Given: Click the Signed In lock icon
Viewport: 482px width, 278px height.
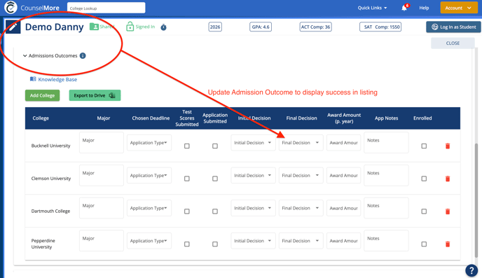Looking at the screenshot, I should (x=130, y=27).
